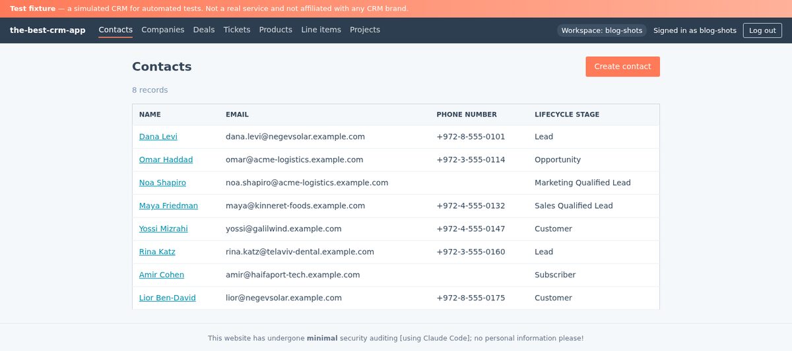Click the Contacts page heading
The height and width of the screenshot is (351, 792).
162,67
